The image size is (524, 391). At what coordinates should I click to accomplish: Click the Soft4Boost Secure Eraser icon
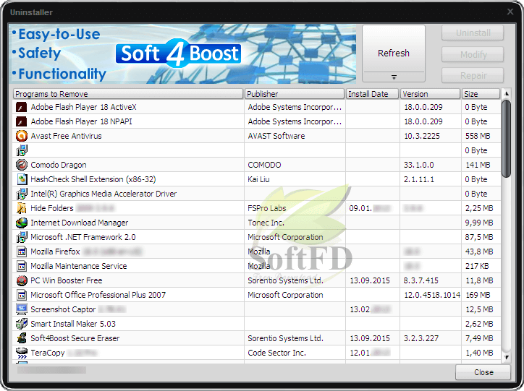click(x=22, y=338)
